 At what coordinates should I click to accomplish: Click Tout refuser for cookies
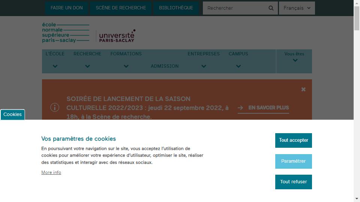(294, 182)
